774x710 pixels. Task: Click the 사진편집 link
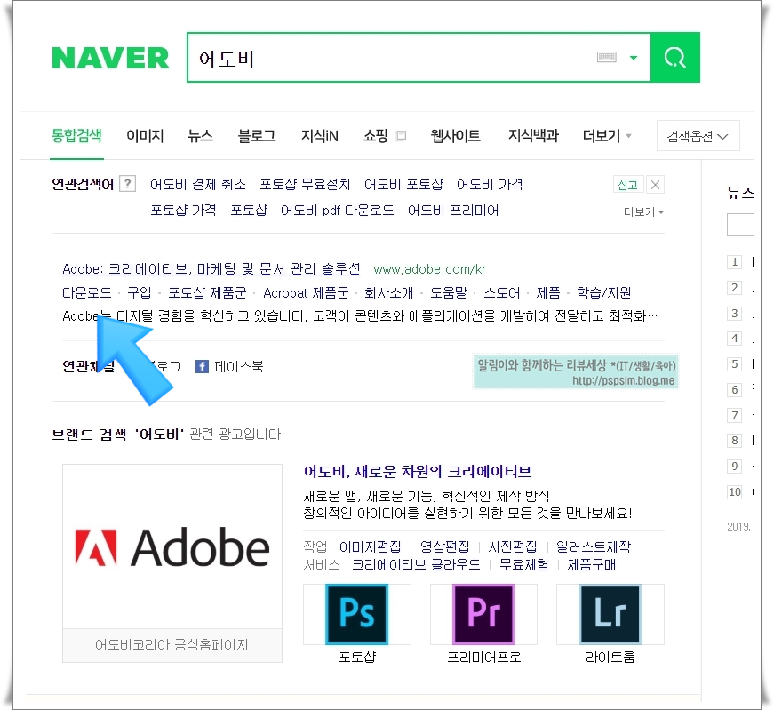point(513,546)
